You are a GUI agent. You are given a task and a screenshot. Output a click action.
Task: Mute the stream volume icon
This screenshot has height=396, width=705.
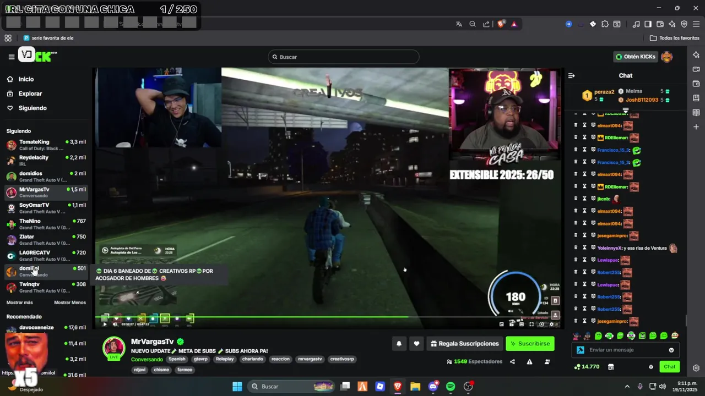[115, 324]
